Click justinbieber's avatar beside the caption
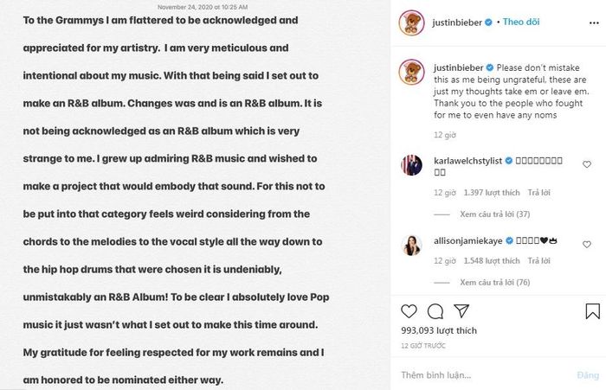606x390 pixels. [411, 72]
